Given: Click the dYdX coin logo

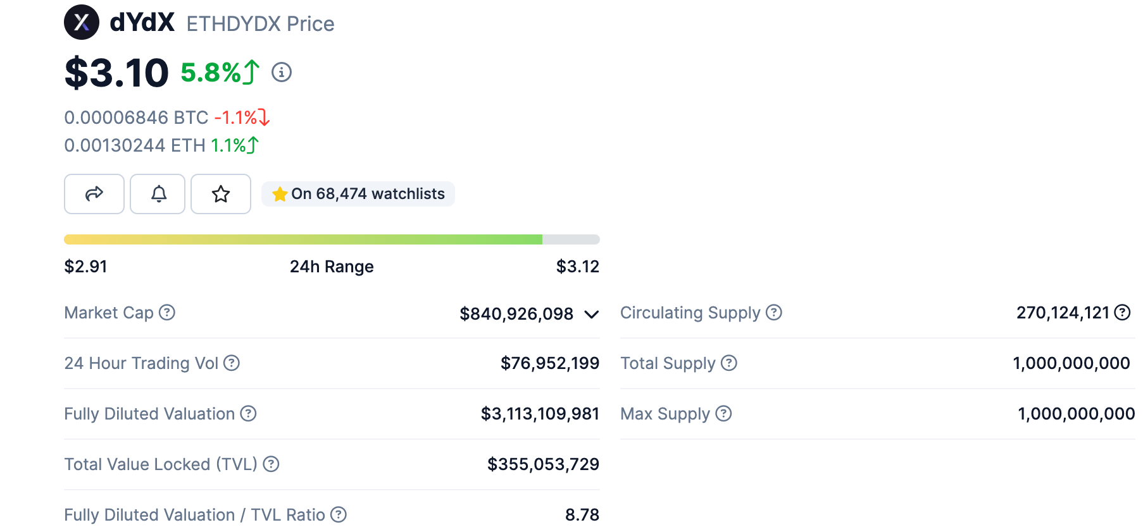Looking at the screenshot, I should 82,22.
